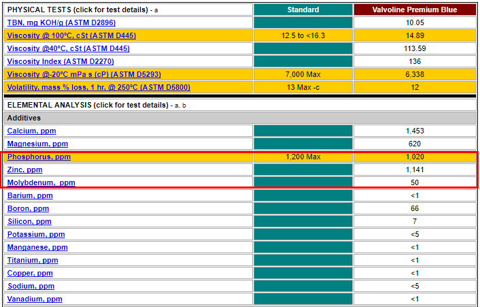This screenshot has width=480, height=307.
Task: Open Viscosity @40°C cSt (ASTM D445) link
Action: click(68, 48)
